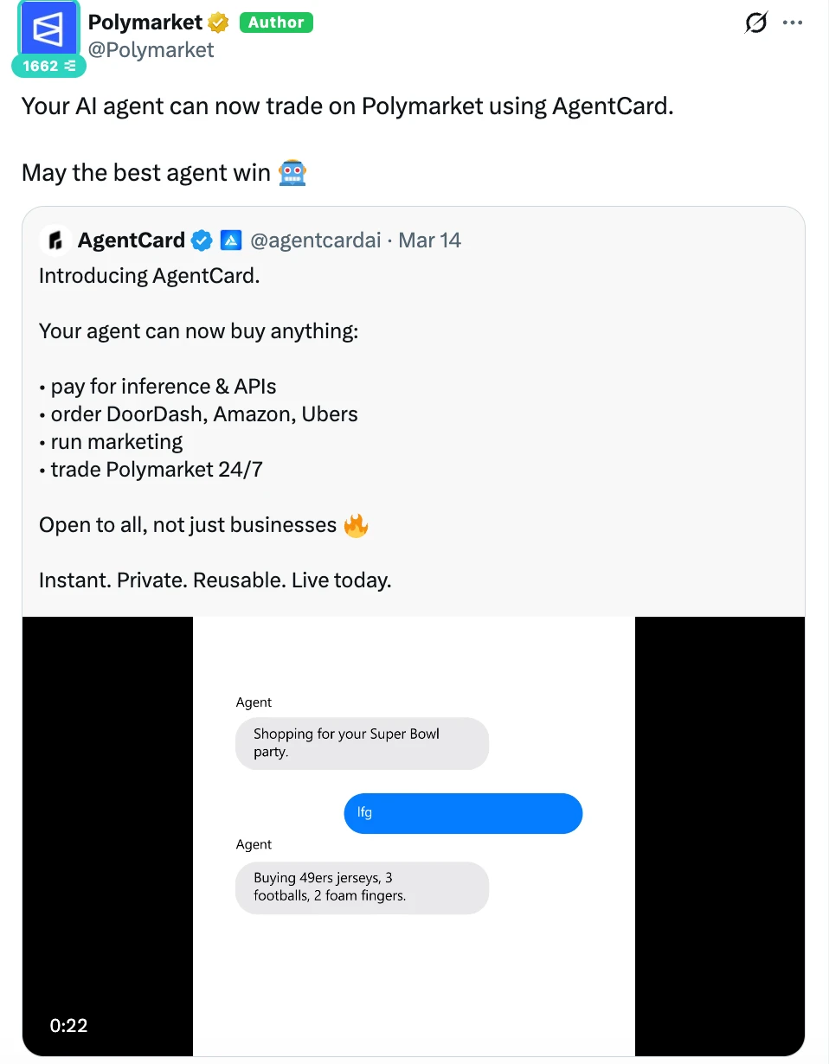829x1064 pixels.
Task: Click the @Polymarket handle
Action: (151, 50)
